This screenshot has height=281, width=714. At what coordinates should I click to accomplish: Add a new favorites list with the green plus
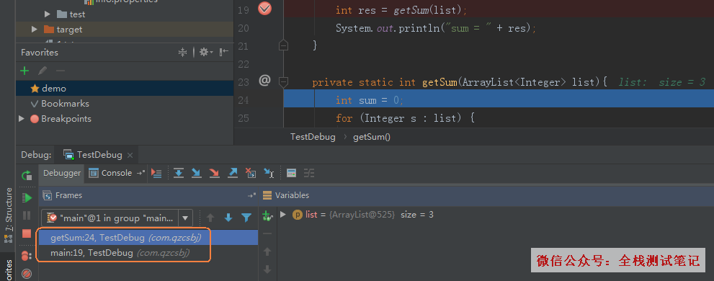coord(25,71)
